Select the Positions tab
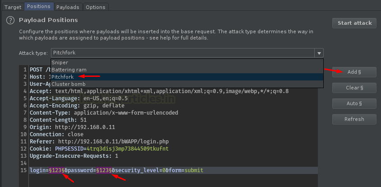This screenshot has height=187, width=381. pos(38,7)
